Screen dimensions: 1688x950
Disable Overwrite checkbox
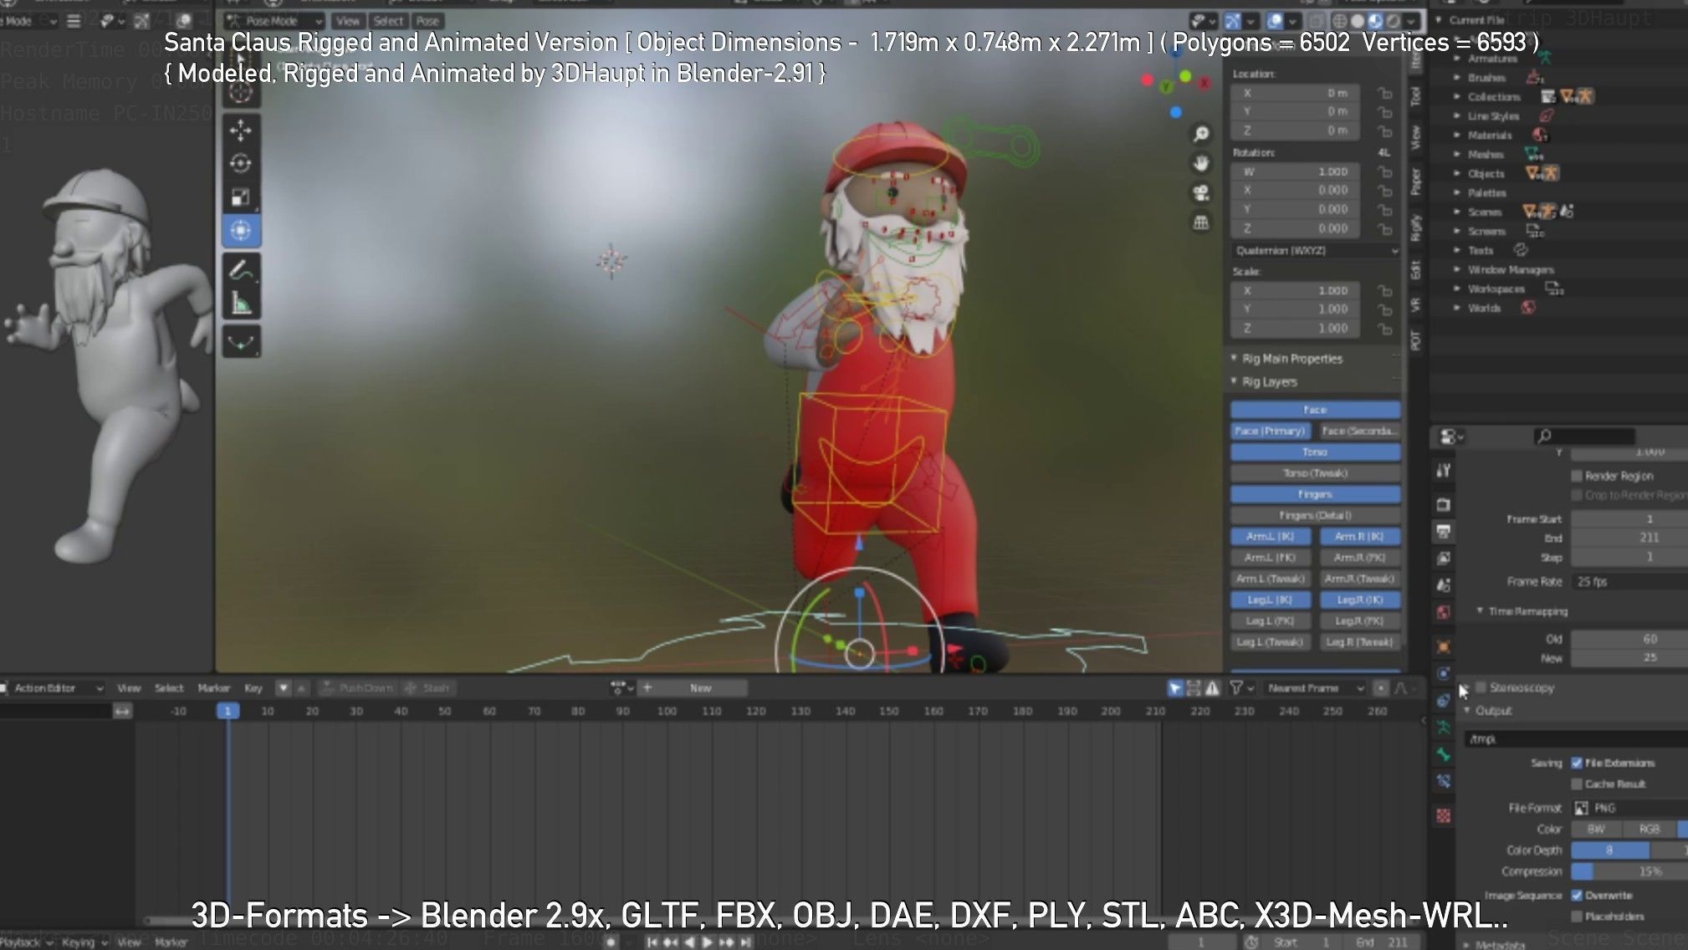[1577, 895]
